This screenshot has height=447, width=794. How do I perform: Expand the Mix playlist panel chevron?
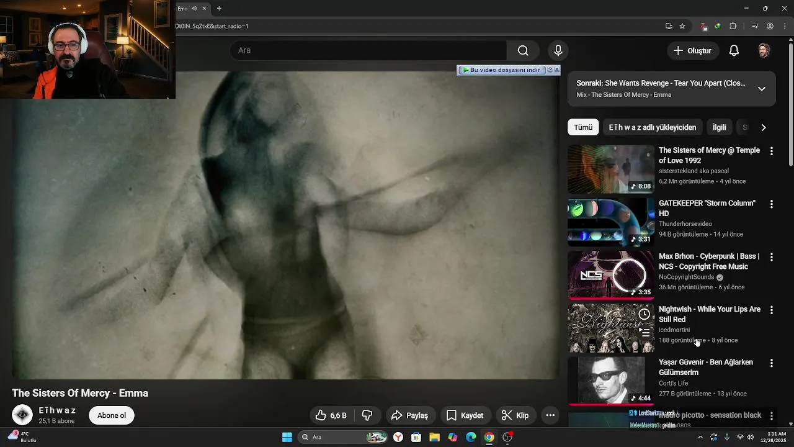[x=762, y=89]
